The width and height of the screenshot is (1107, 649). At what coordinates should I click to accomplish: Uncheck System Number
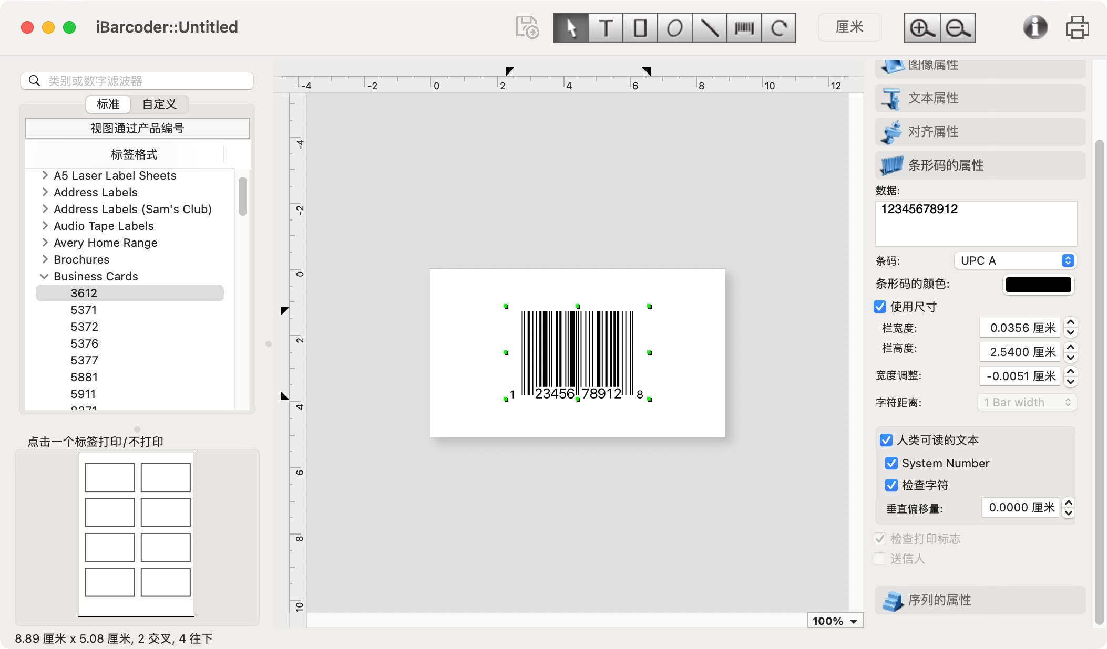pos(891,463)
